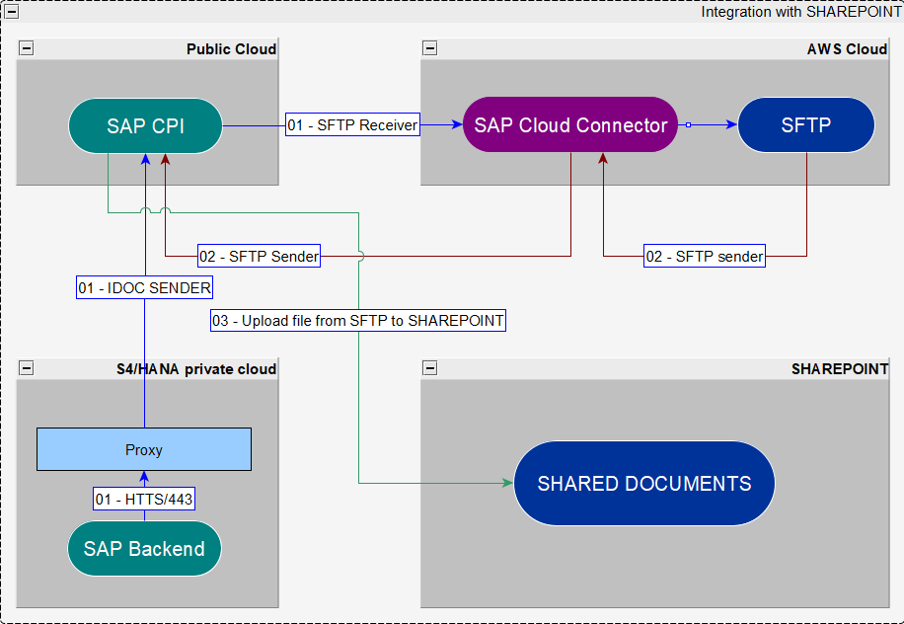The height and width of the screenshot is (624, 904).
Task: Collapse the SHAREPOINT group
Action: click(x=430, y=368)
